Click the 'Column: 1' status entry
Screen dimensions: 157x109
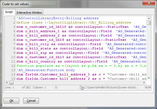coord(40,87)
